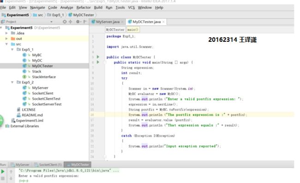This screenshot has height=183, width=300.
Task: Collapse the src folder
Action: click(x=6, y=44)
